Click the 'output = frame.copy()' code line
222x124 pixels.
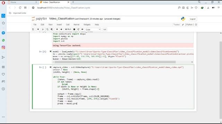pyautogui.click(x=69, y=94)
